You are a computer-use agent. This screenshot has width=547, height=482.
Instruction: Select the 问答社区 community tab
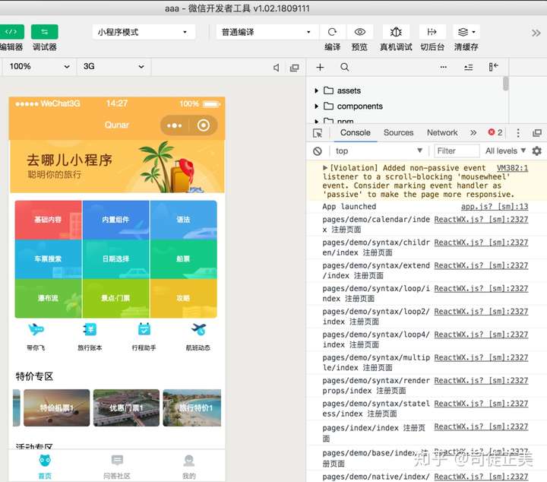tap(117, 467)
